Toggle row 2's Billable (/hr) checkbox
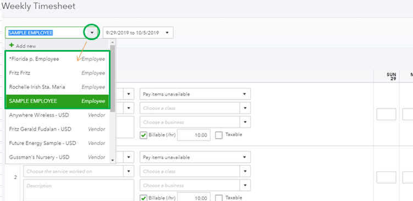 coord(144,198)
